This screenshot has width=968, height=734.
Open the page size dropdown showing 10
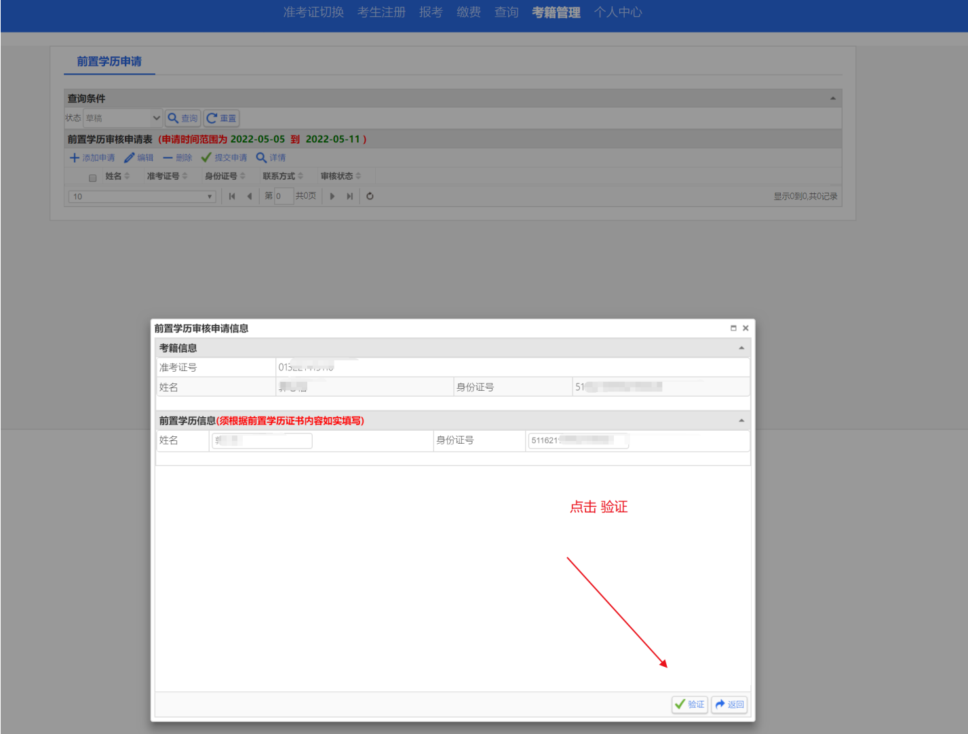click(x=142, y=197)
